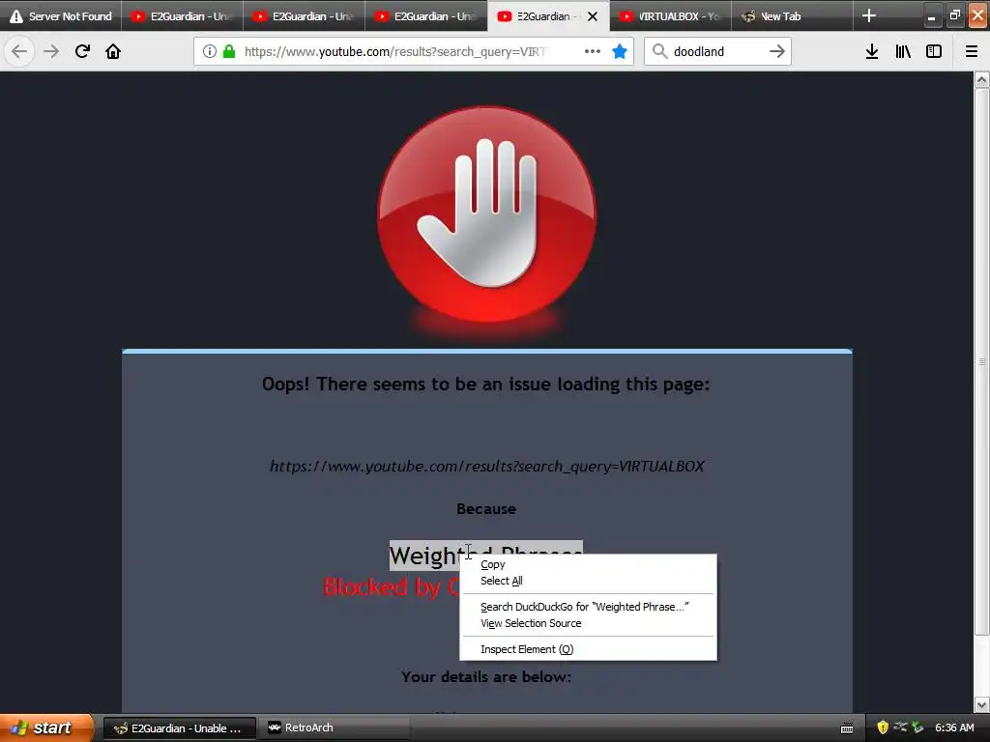This screenshot has width=990, height=742.
Task: Click the on-screen keyboard tray icon
Action: tap(847, 728)
